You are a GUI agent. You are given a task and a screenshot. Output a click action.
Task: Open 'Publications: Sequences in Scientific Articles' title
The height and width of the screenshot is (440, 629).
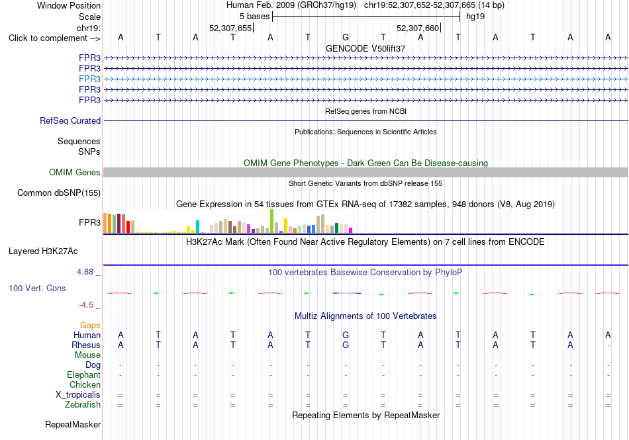[x=365, y=132]
